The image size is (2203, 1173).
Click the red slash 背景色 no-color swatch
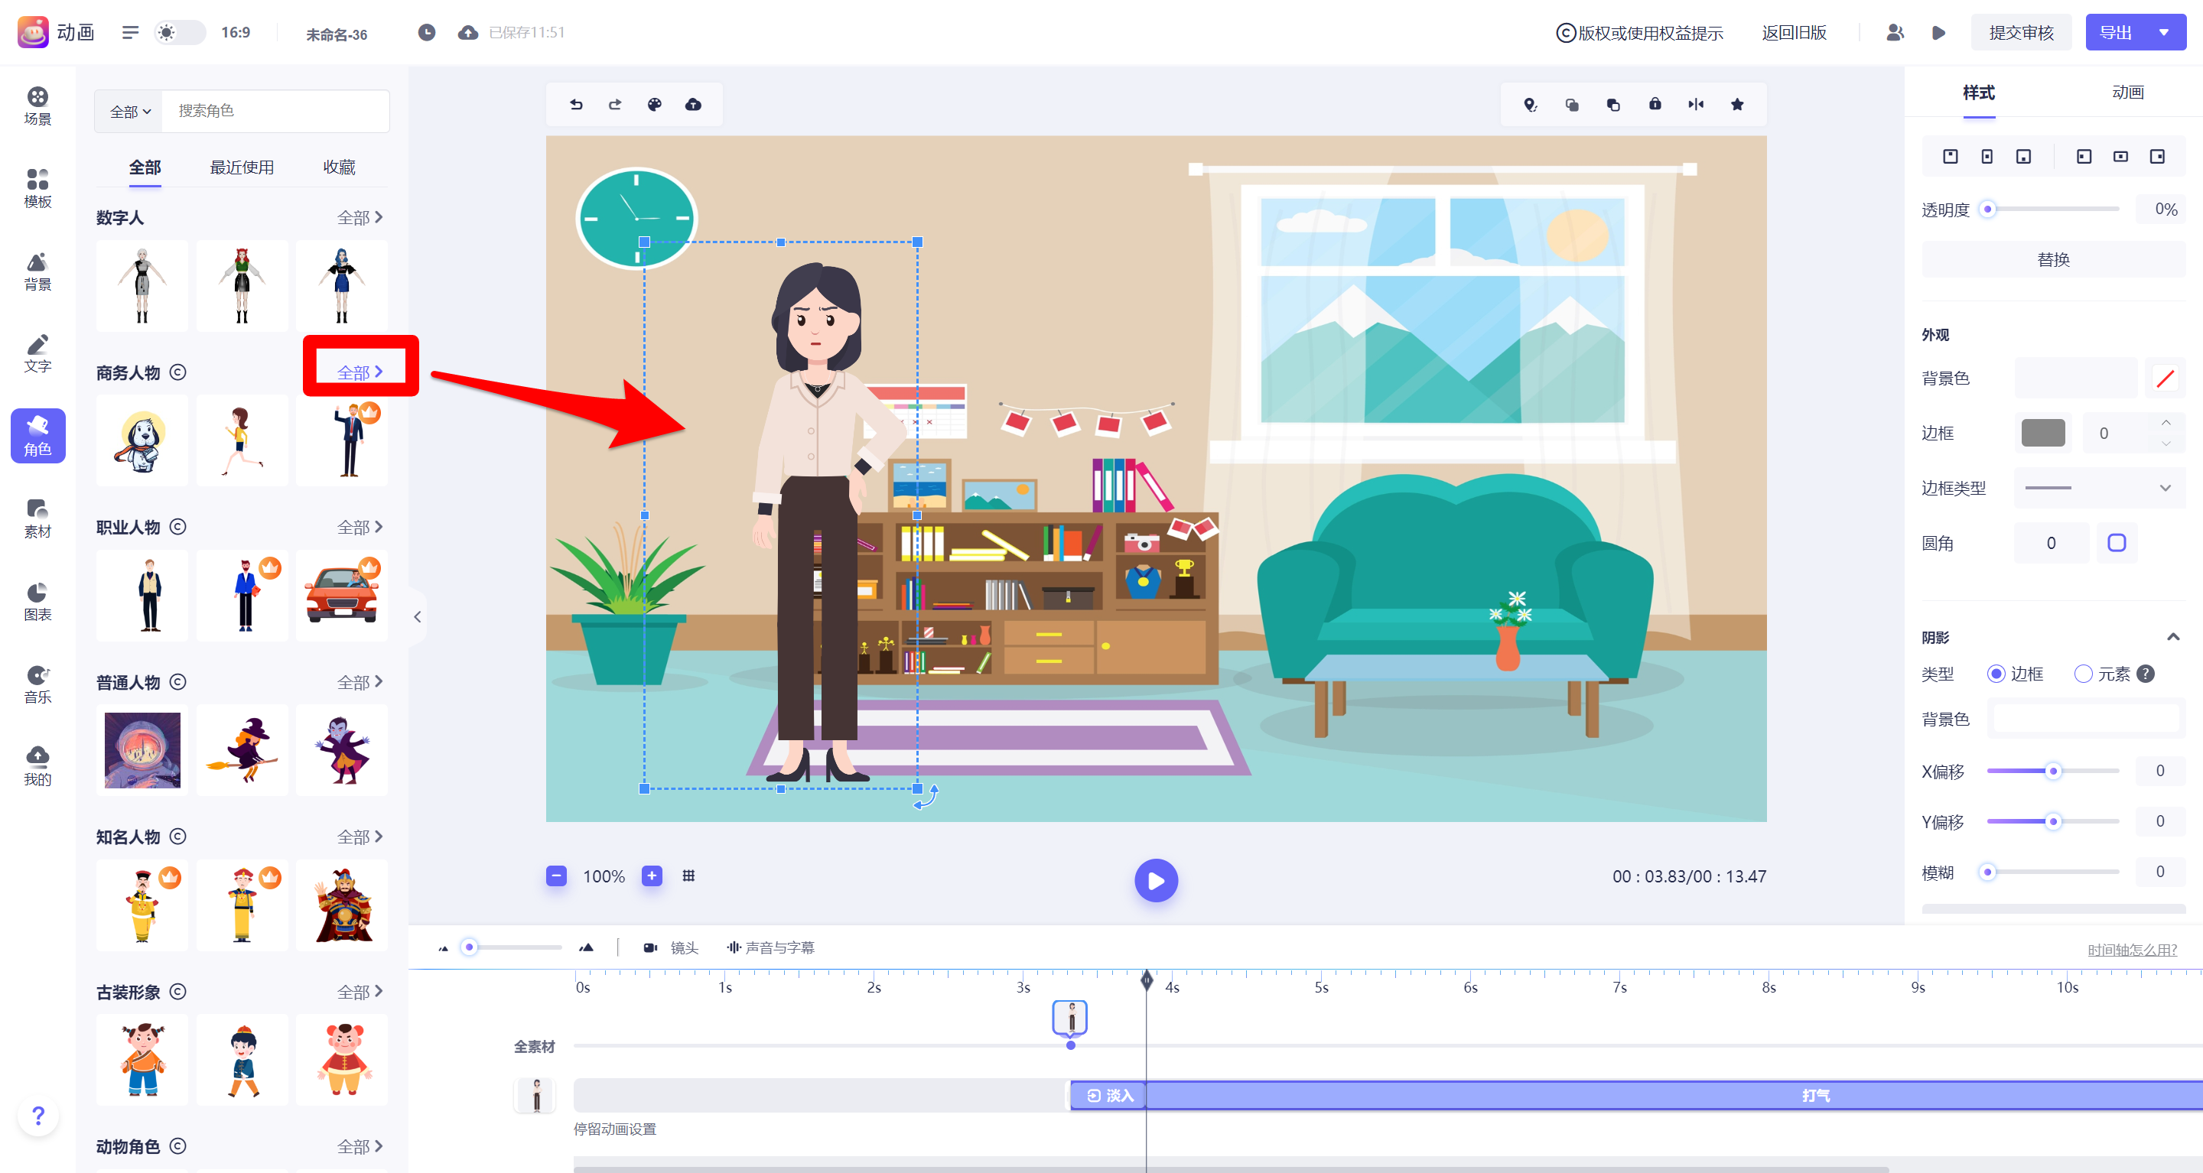[2165, 378]
